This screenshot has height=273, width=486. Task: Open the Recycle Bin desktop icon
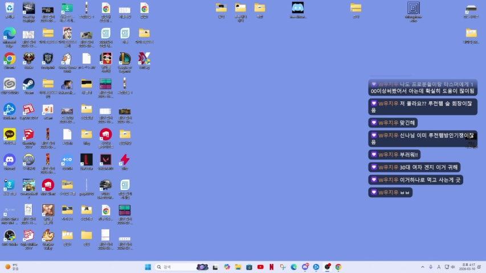coord(9,9)
